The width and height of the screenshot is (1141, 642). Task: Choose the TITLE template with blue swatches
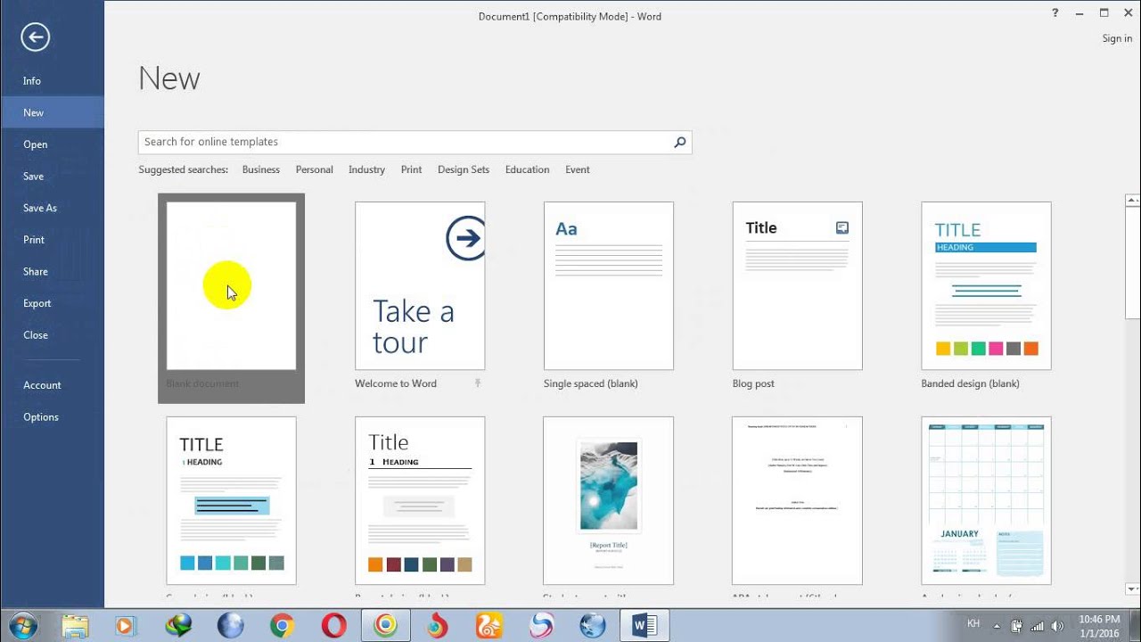tap(231, 500)
